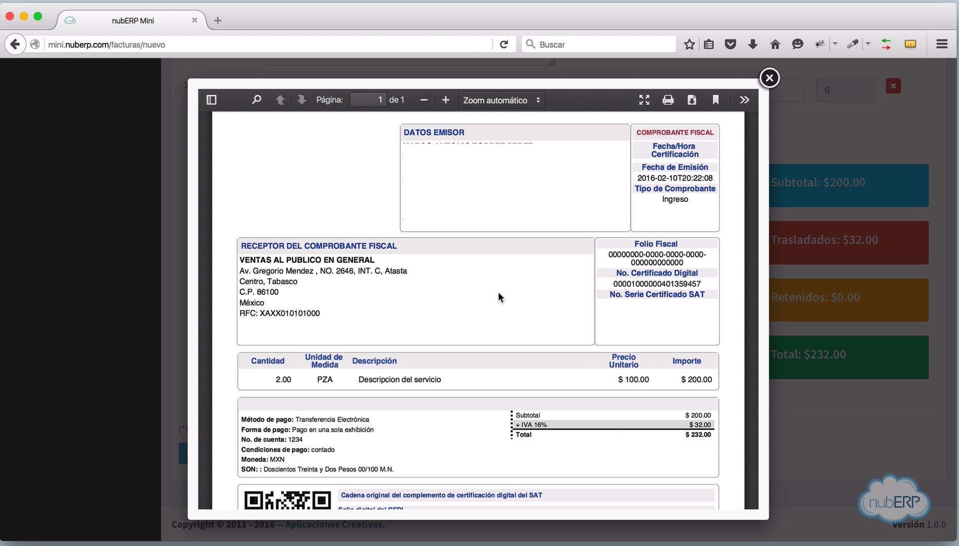Image resolution: width=959 pixels, height=546 pixels.
Task: Zoom in using the plus button
Action: [x=445, y=100]
